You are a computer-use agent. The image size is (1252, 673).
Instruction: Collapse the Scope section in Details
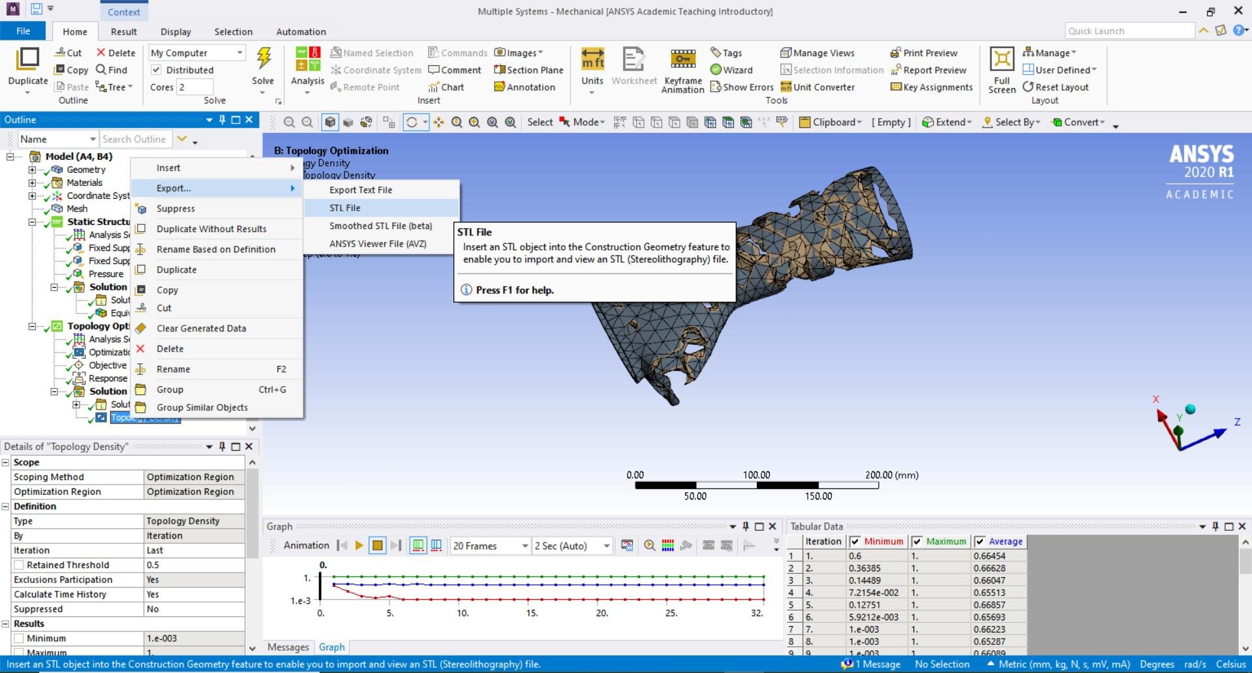coord(6,462)
